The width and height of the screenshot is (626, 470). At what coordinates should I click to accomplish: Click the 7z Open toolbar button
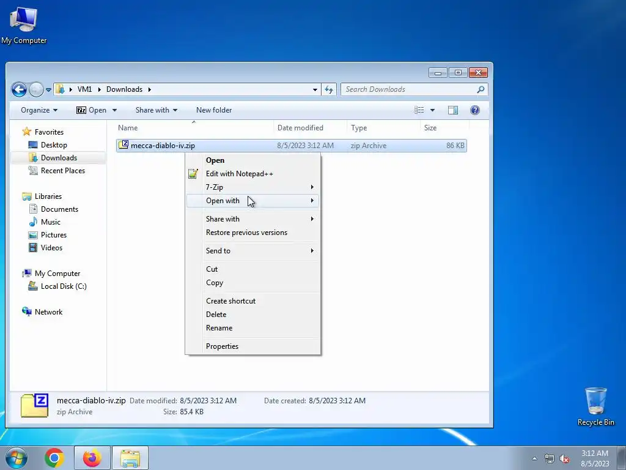pos(92,110)
